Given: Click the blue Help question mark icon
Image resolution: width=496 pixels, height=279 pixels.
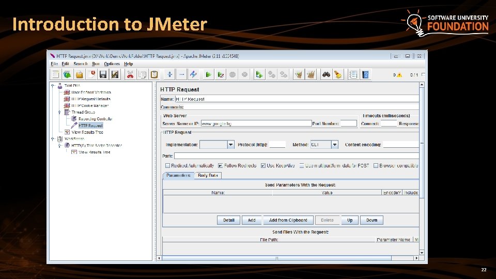Looking at the screenshot, I should [x=365, y=74].
